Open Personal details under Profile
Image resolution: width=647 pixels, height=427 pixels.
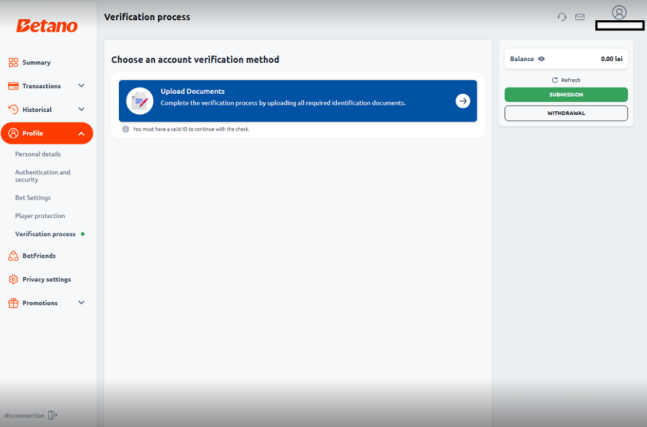[38, 154]
